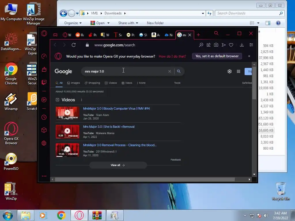Viewport: 295px width, 221px height.
Task: Open new tab with plus button
Action: (198, 35)
